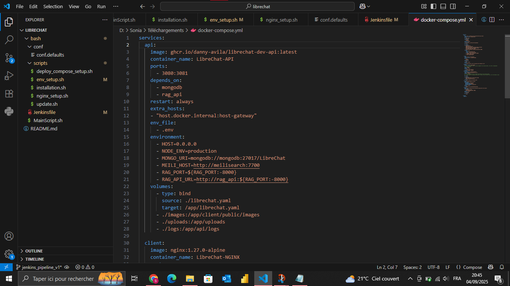Viewport: 510px width, 286px height.
Task: Switch to the nginx_setup.sh tab
Action: (281, 20)
